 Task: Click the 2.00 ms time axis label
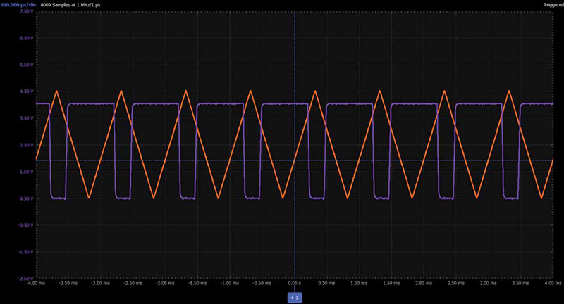424,283
